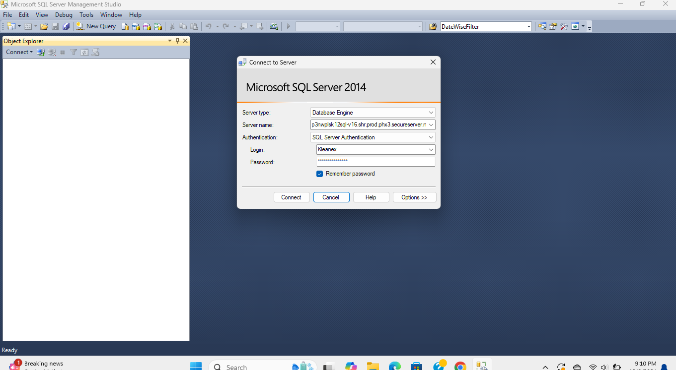Click the New Query button

pyautogui.click(x=96, y=26)
